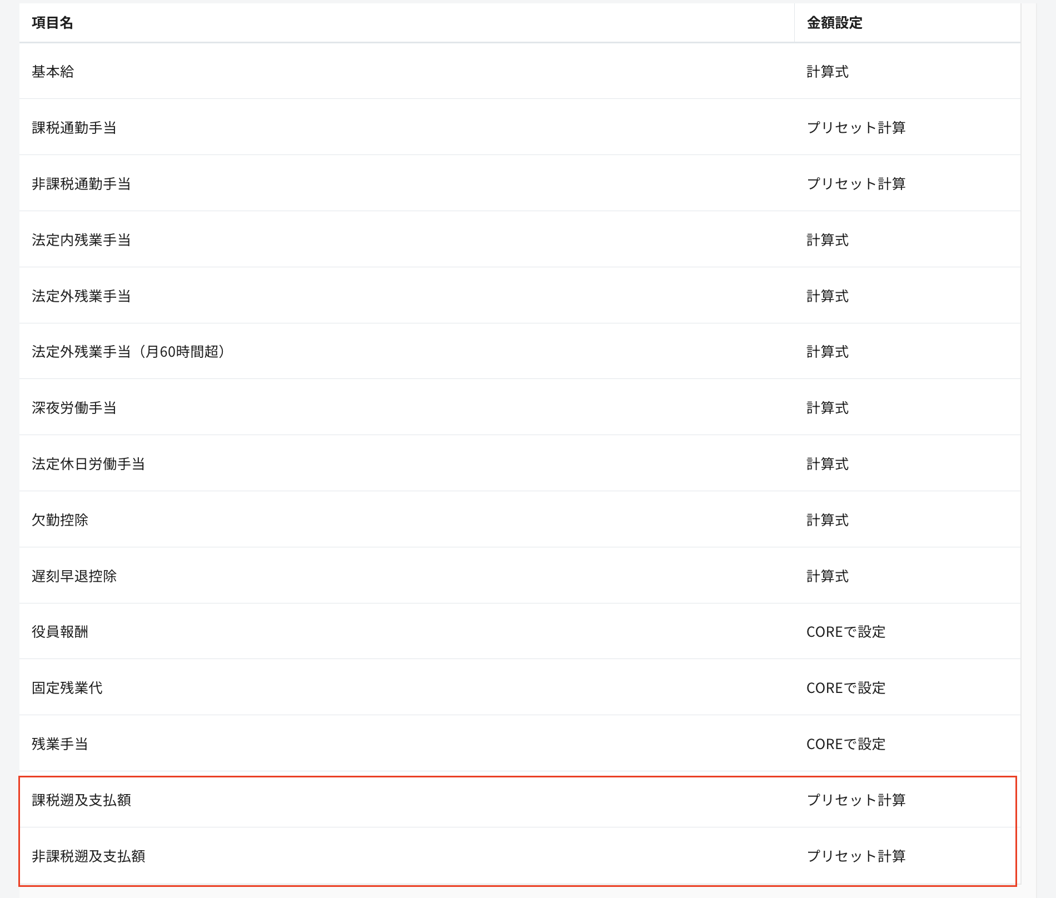1056x898 pixels.
Task: Select the 残業手当 item
Action: coord(60,744)
